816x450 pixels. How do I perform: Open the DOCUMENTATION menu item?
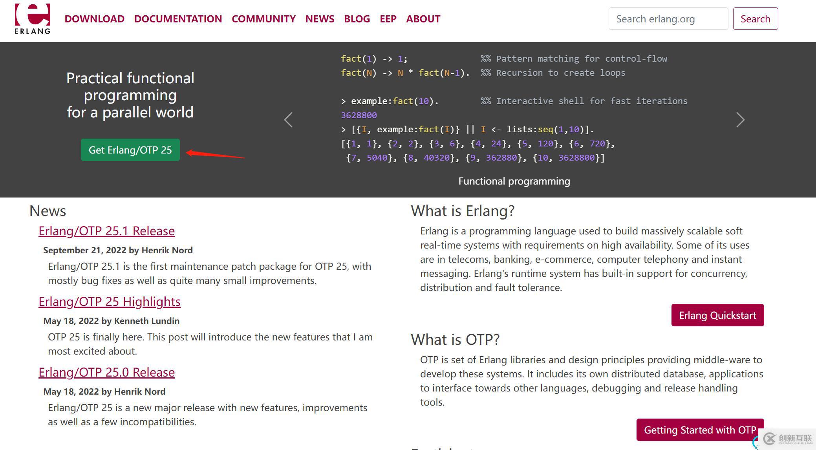tap(178, 19)
